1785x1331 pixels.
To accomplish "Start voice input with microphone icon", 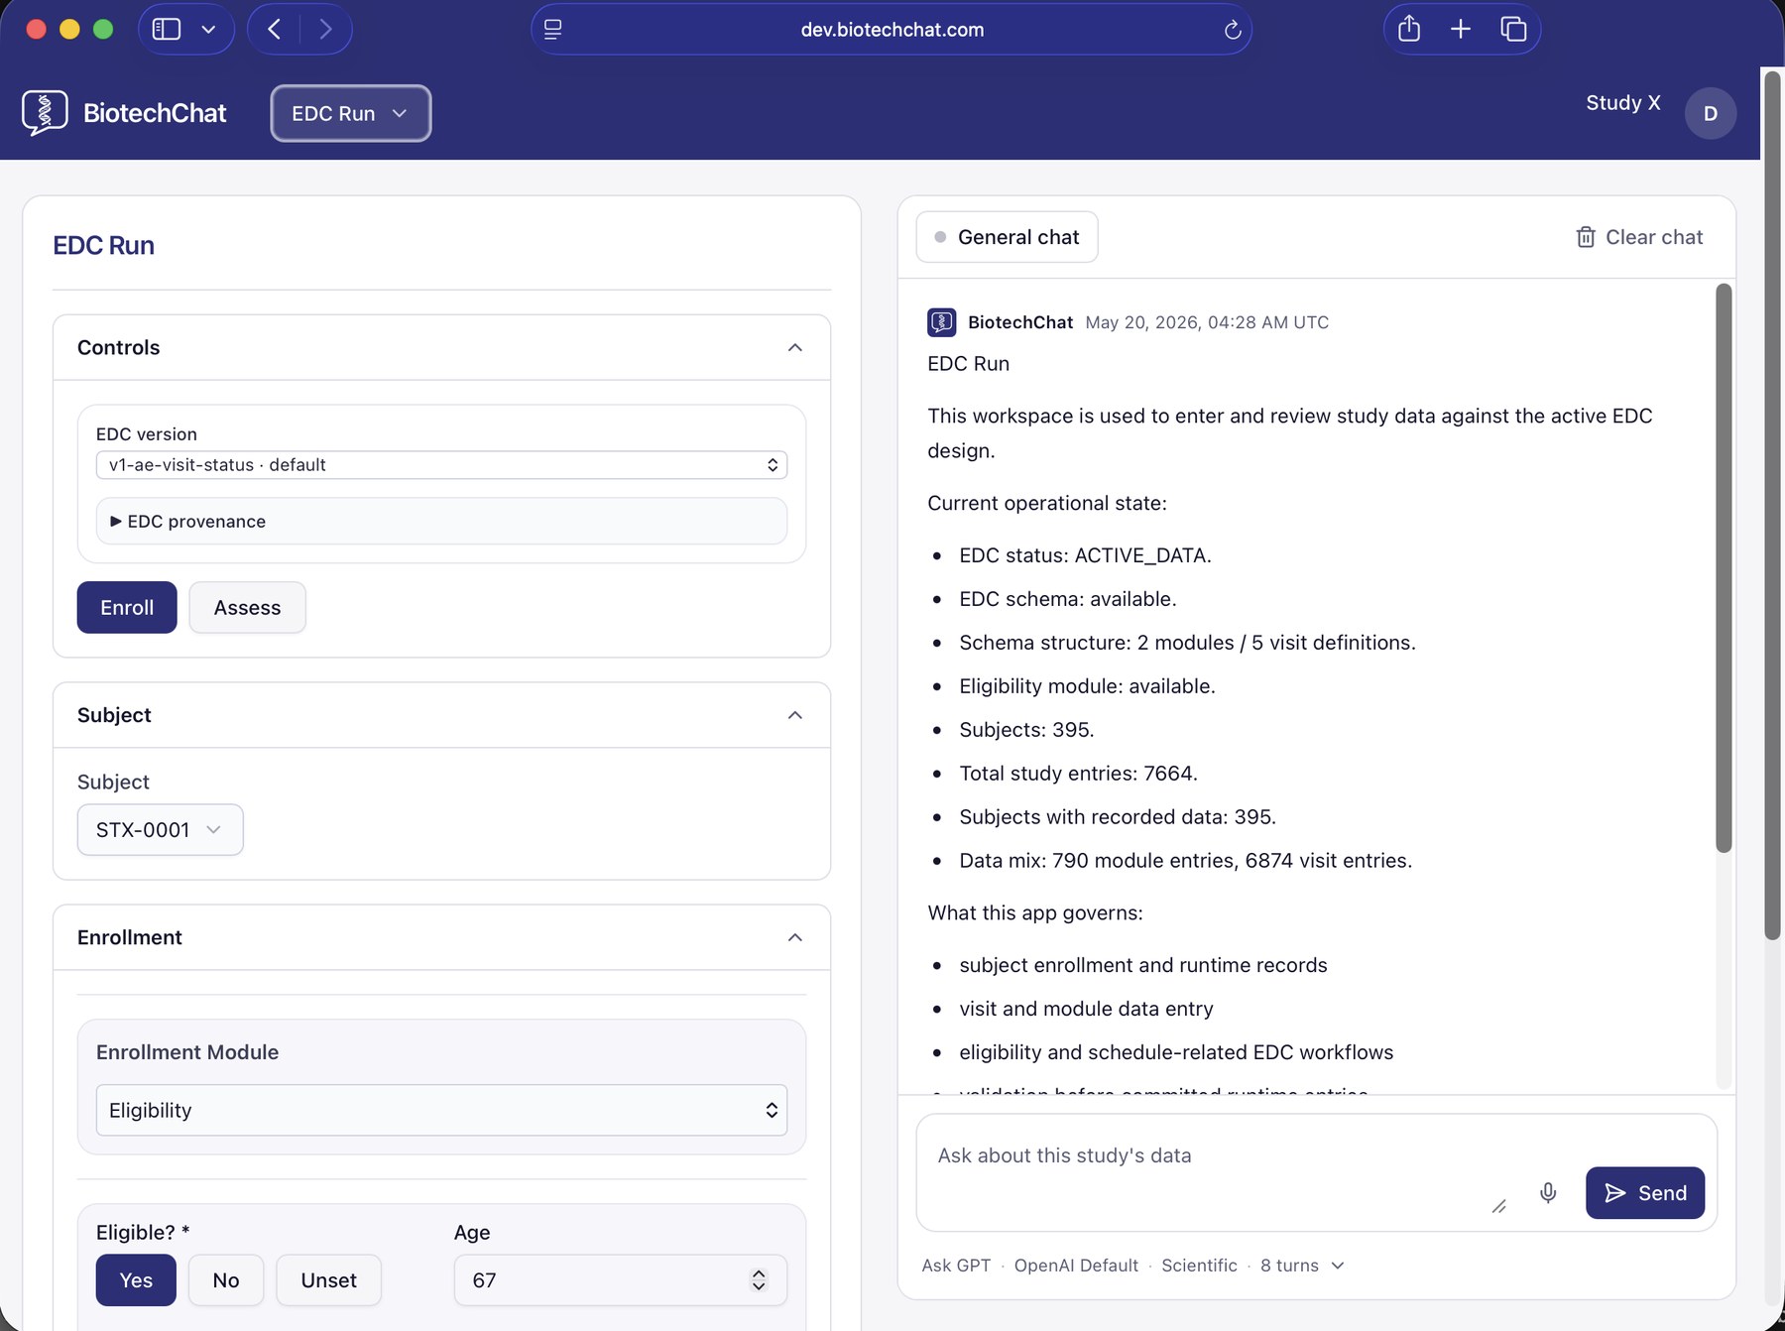I will point(1548,1192).
